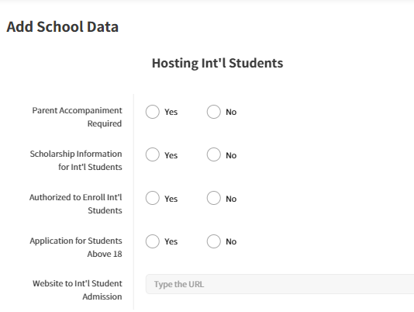This screenshot has height=312, width=414.
Task: Mark Yes for Authorized to Enroll Int'l Students
Action: coord(153,198)
